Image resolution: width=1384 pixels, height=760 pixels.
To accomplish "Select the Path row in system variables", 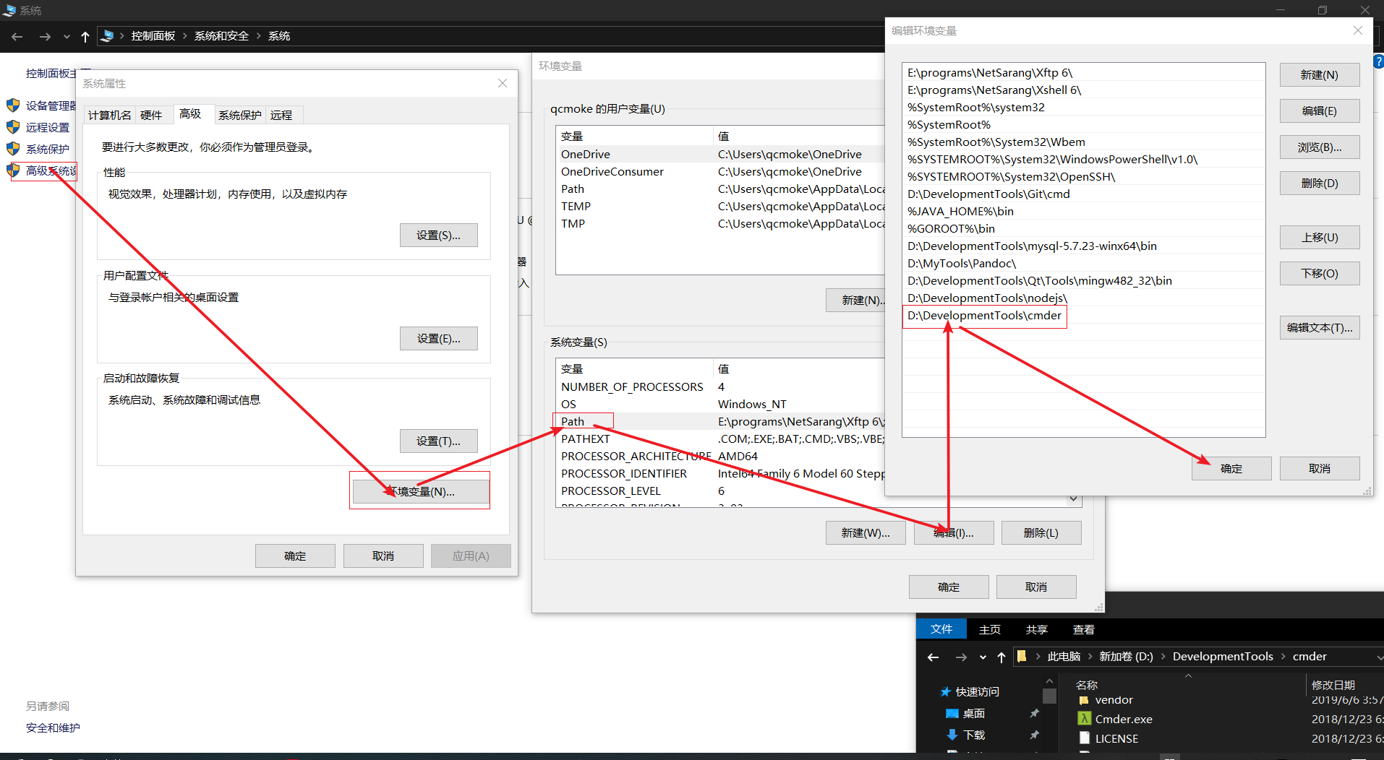I will 573,421.
